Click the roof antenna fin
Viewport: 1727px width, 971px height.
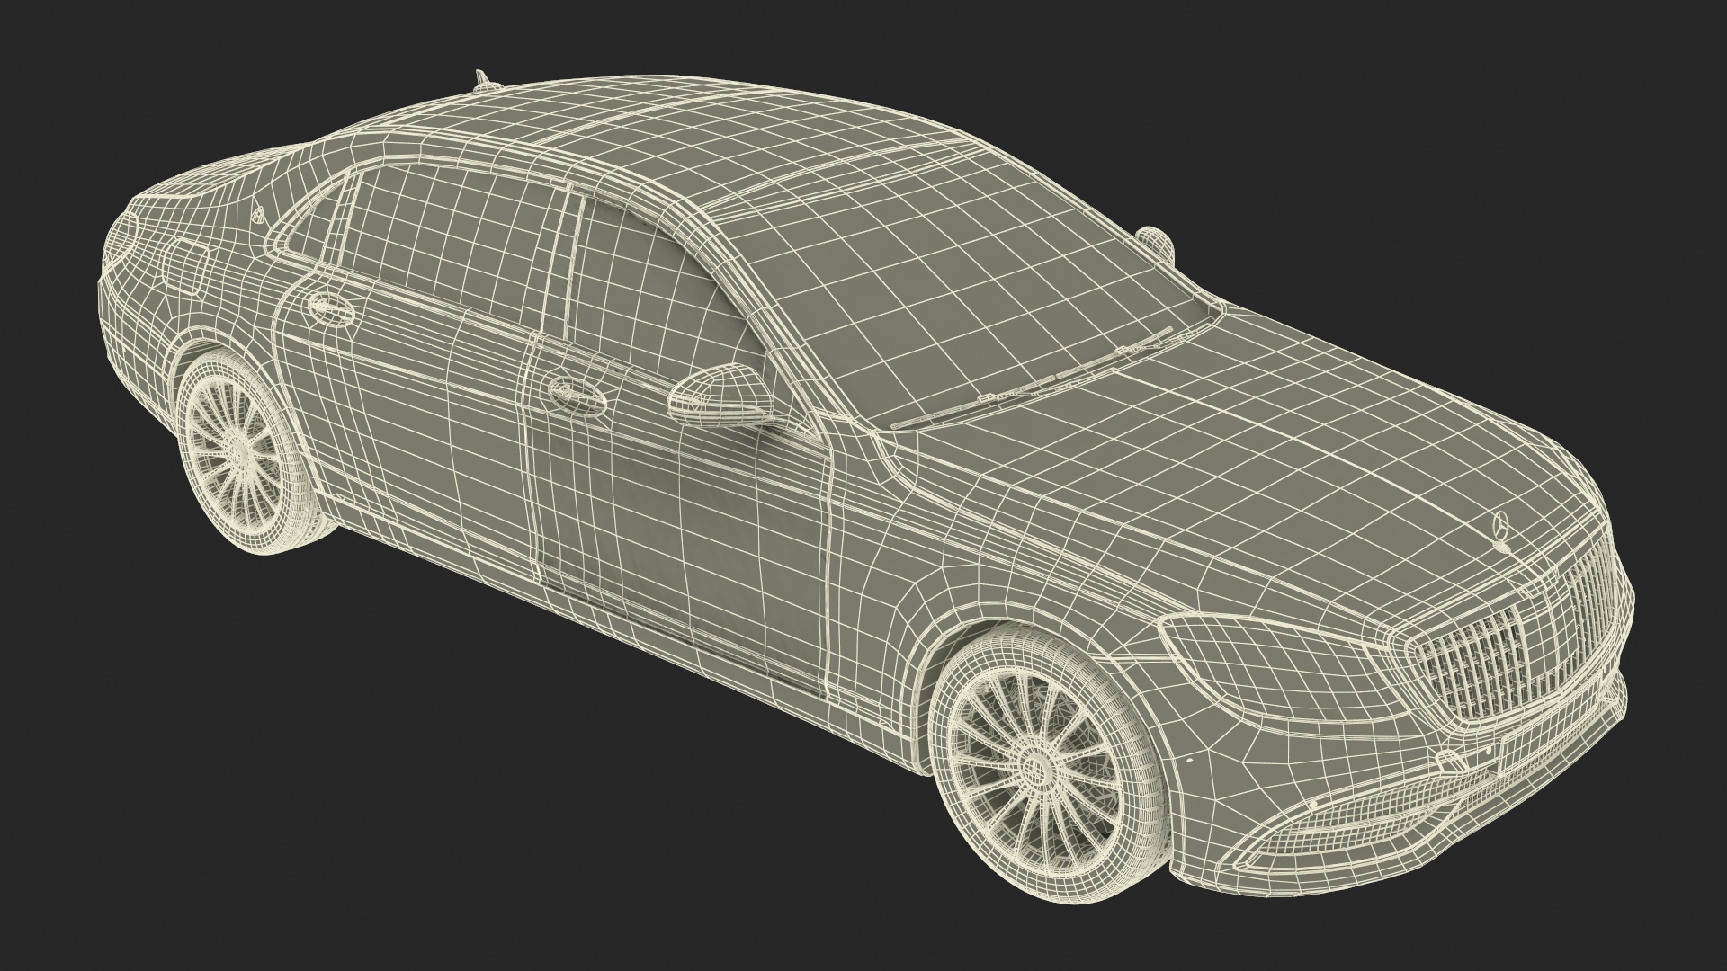484,81
